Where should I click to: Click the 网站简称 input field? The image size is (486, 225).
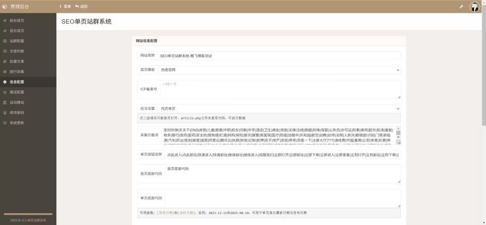(x=279, y=56)
